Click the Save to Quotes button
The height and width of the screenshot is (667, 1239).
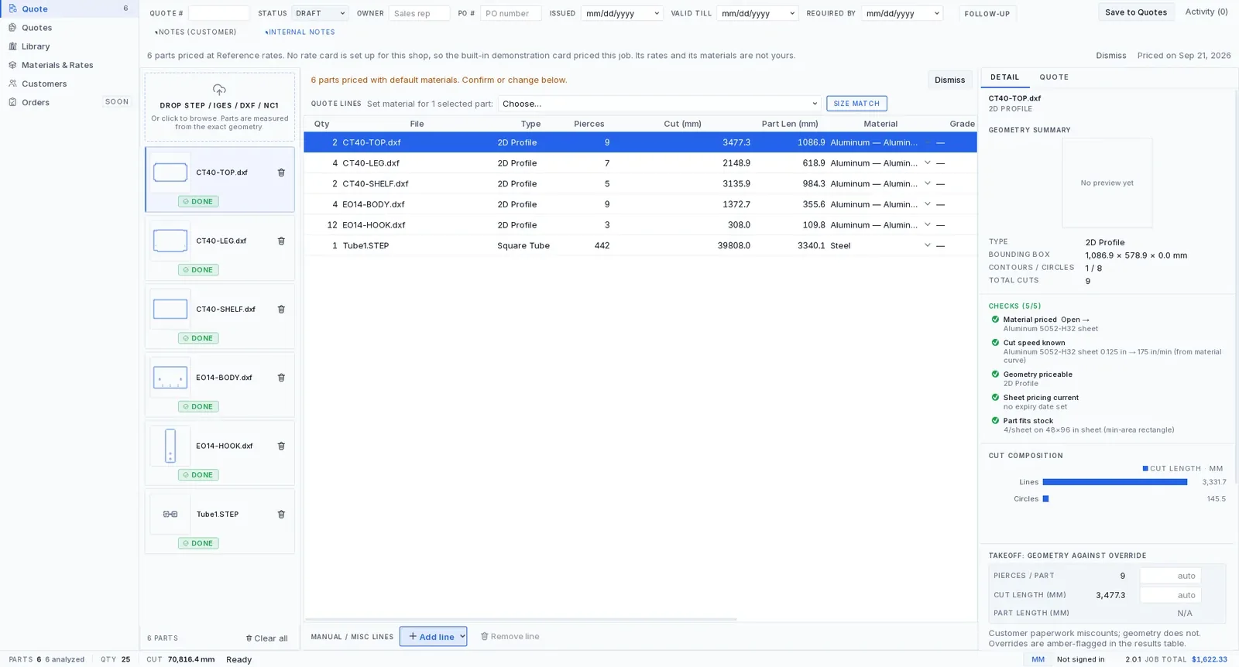[1136, 12]
